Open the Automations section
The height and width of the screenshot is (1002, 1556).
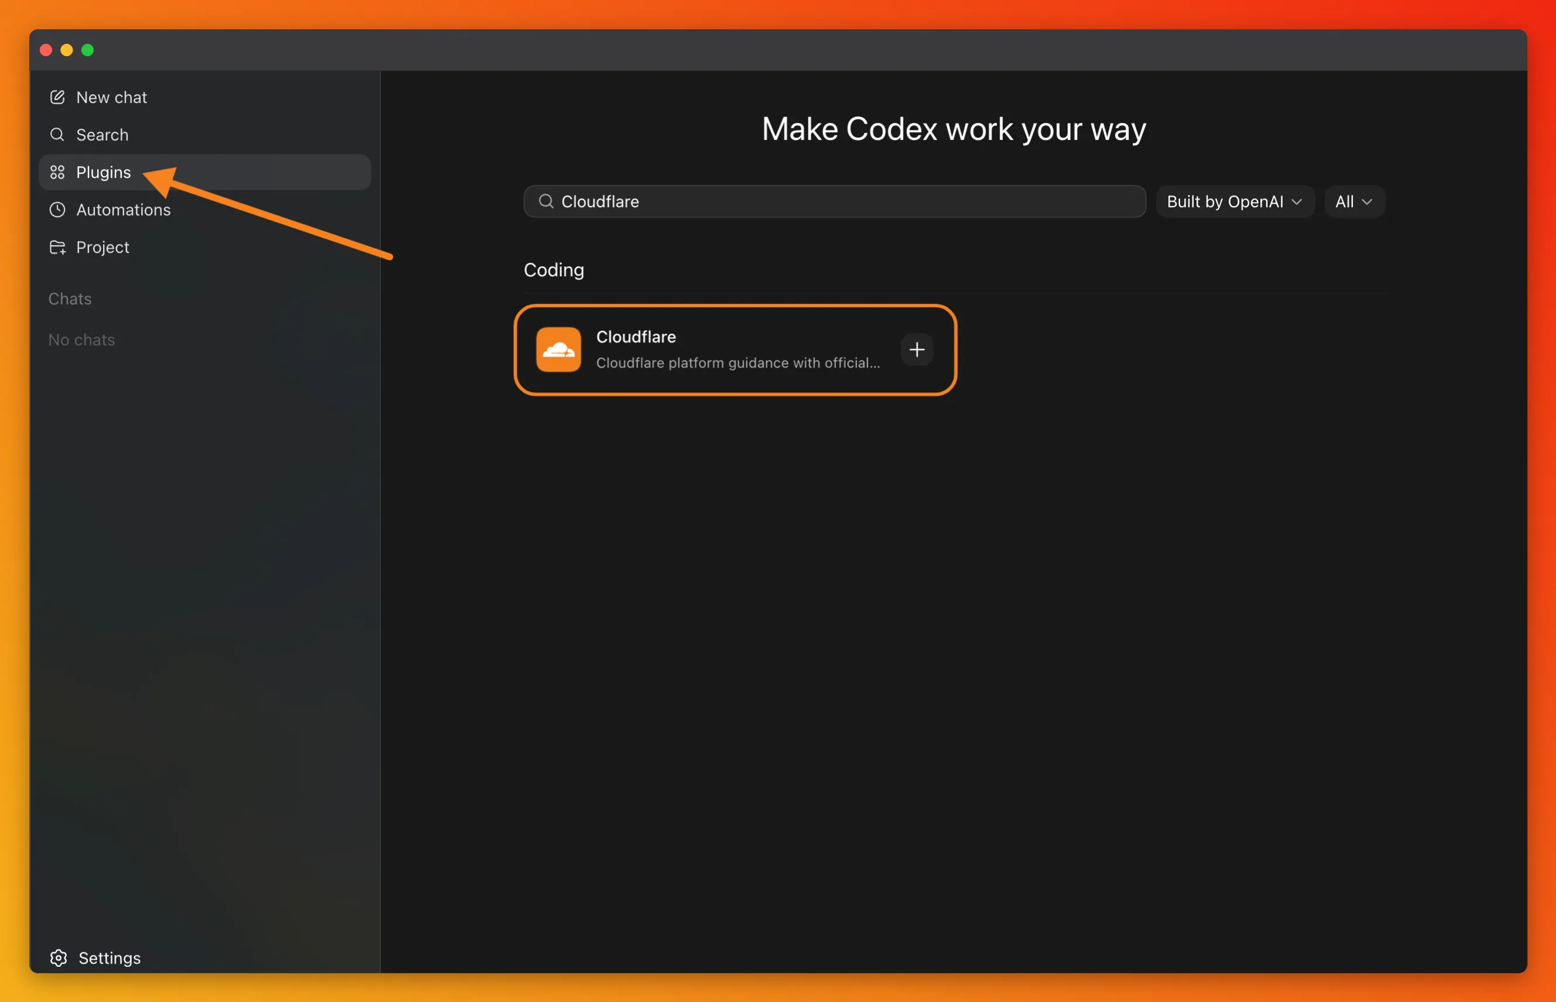(204, 210)
